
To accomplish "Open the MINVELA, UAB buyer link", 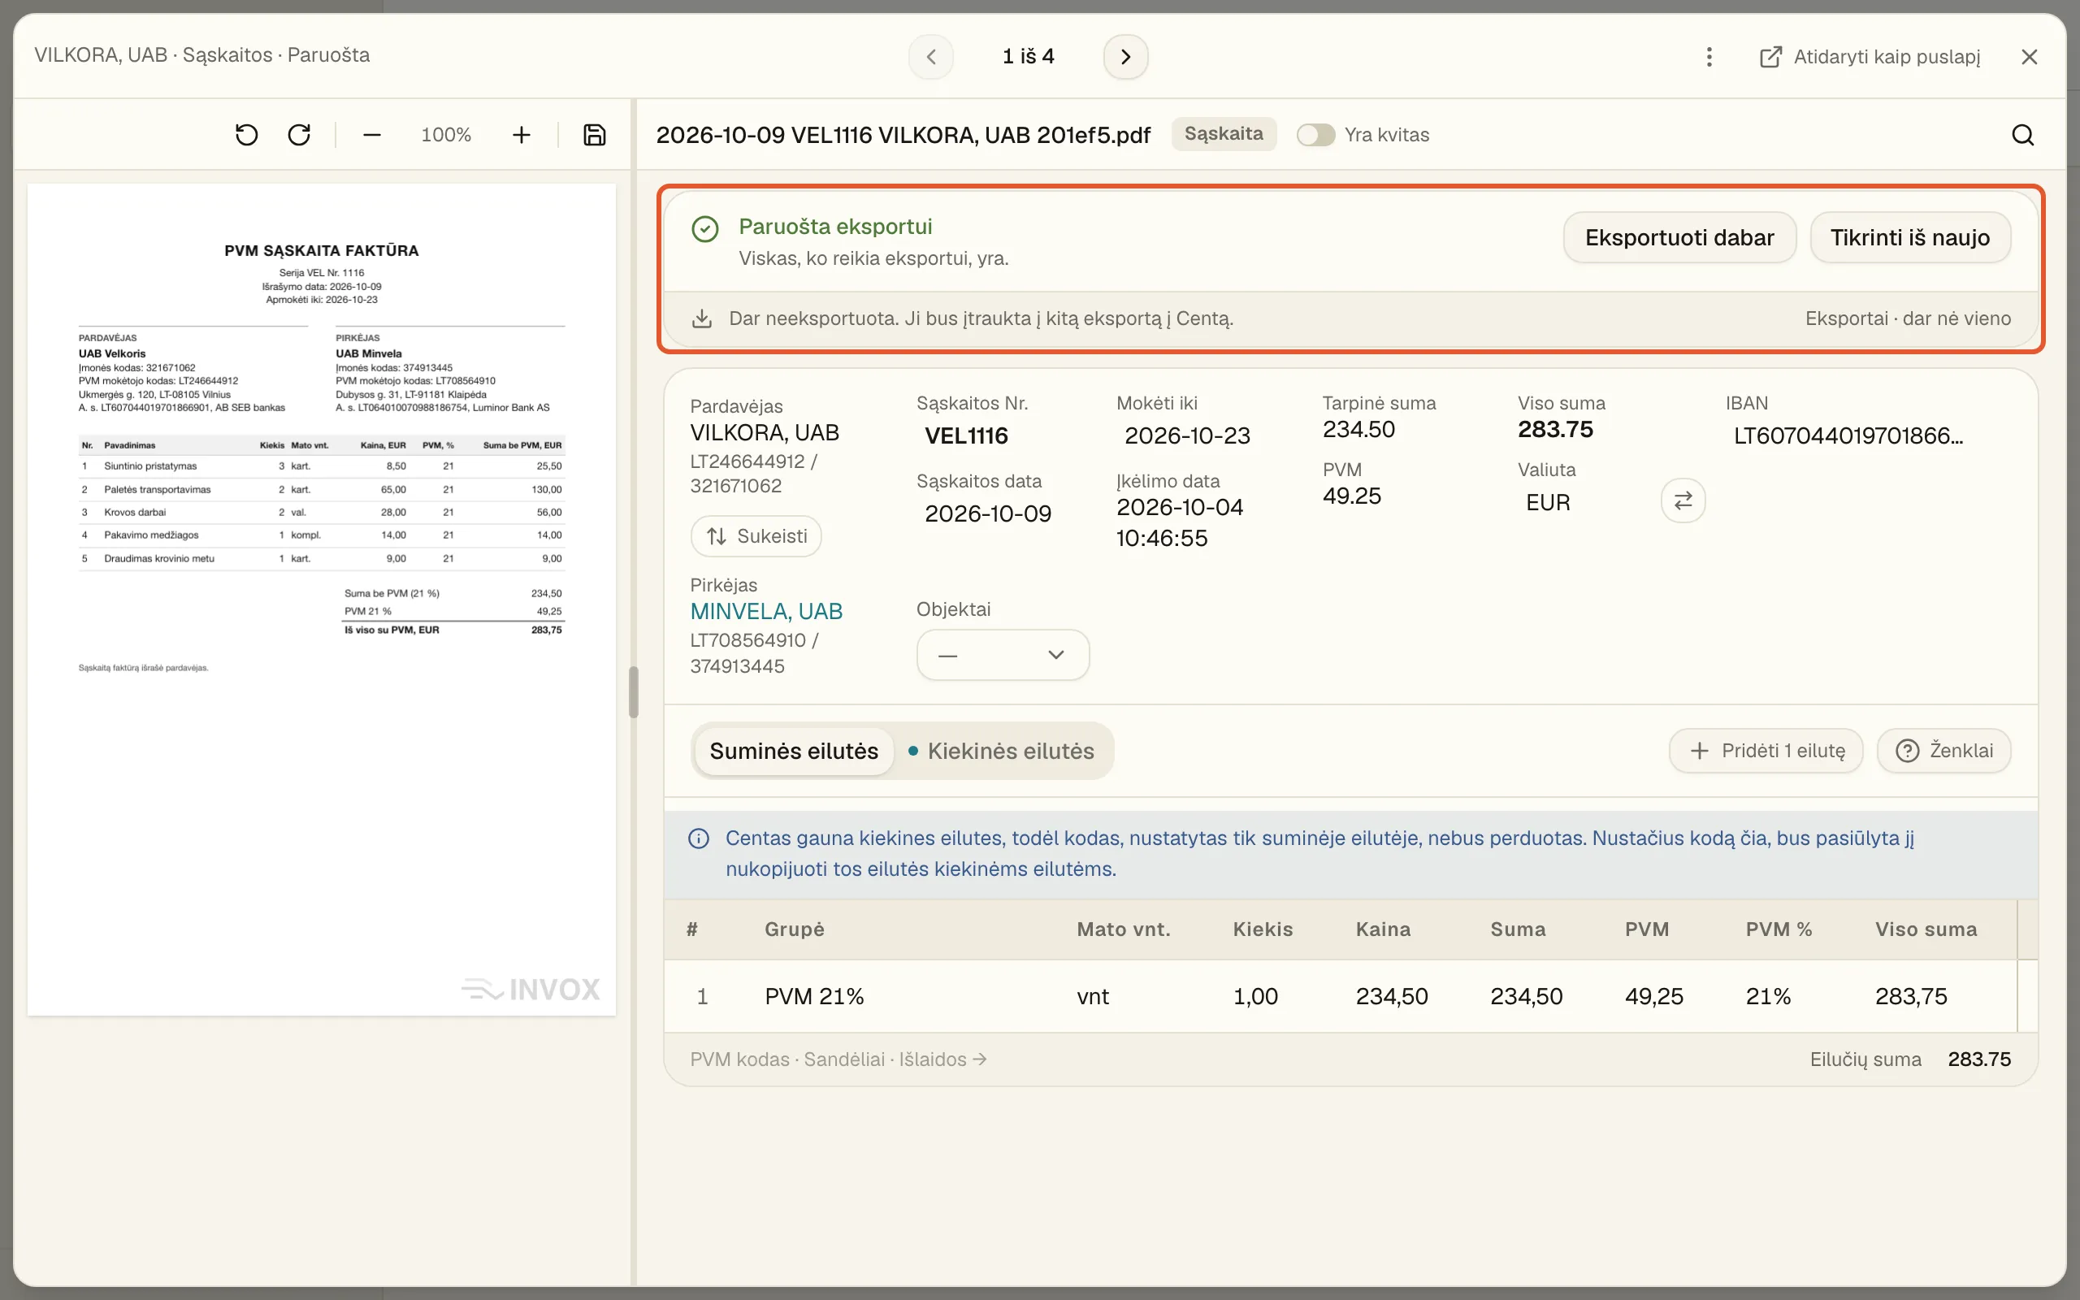I will (766, 611).
